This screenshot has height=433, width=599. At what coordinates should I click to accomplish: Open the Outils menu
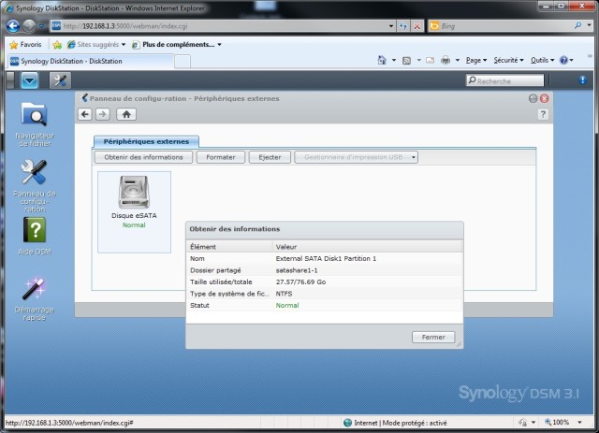542,61
